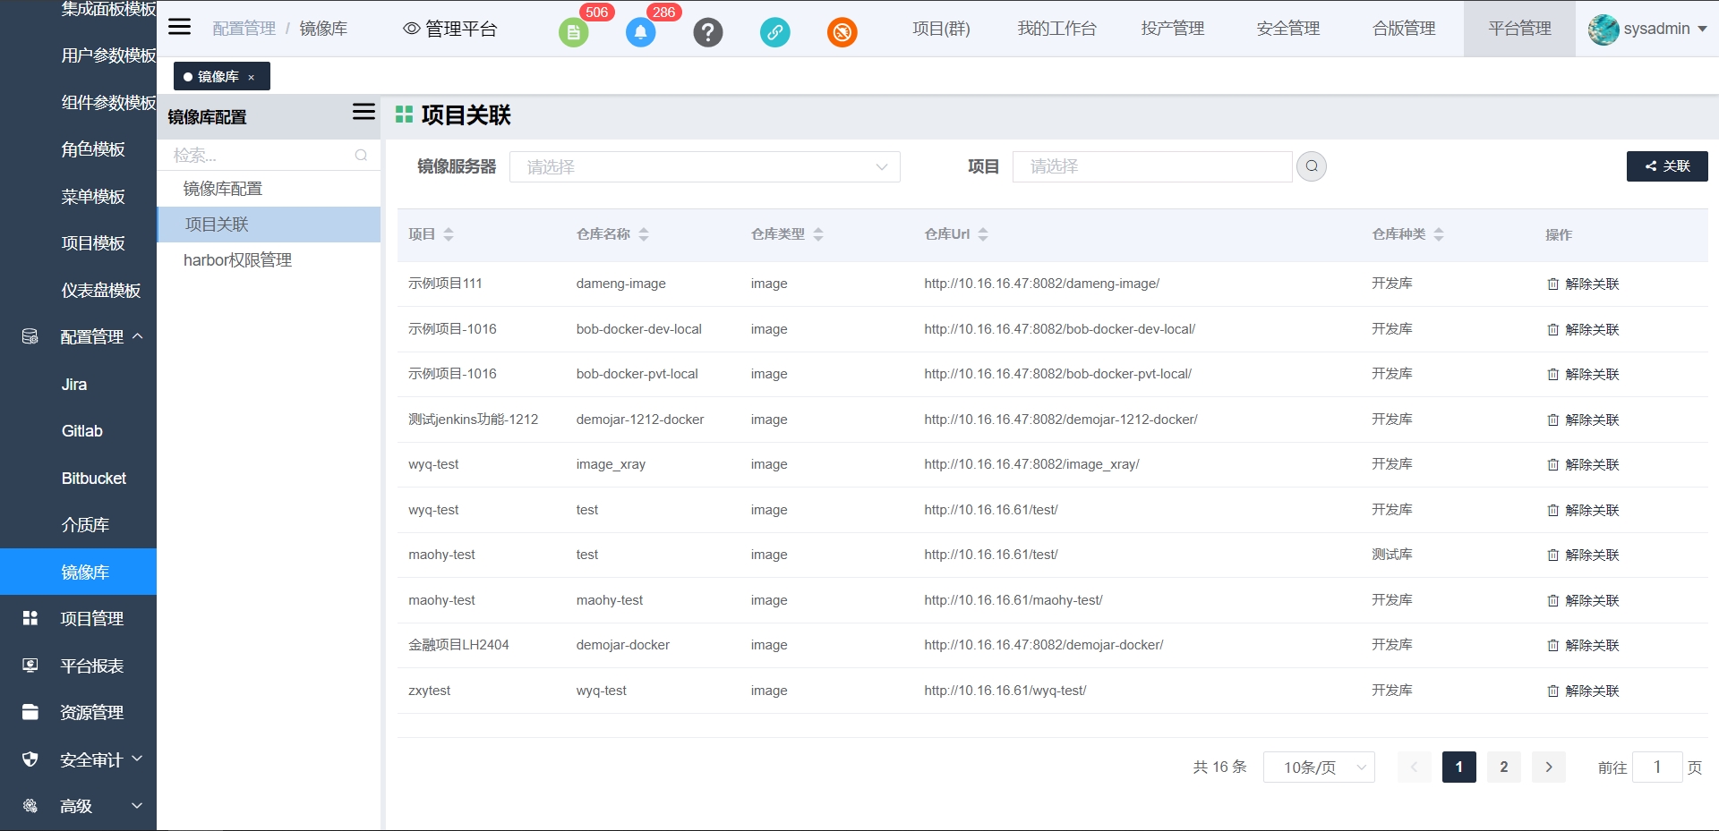Click the 关联 button

[1666, 166]
